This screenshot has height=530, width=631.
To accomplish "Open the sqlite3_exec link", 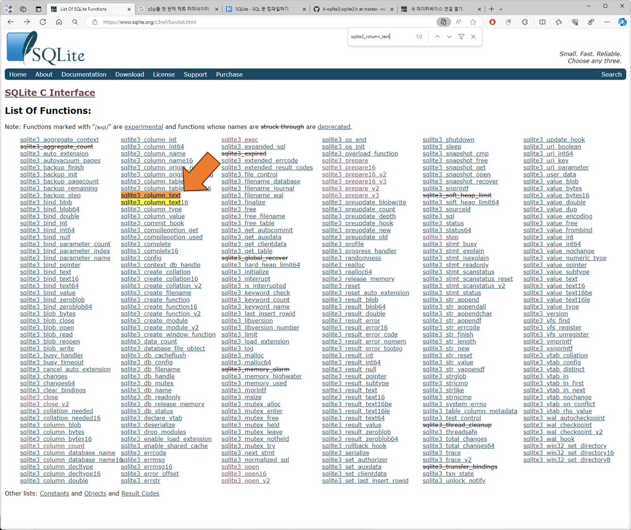I will pos(240,140).
